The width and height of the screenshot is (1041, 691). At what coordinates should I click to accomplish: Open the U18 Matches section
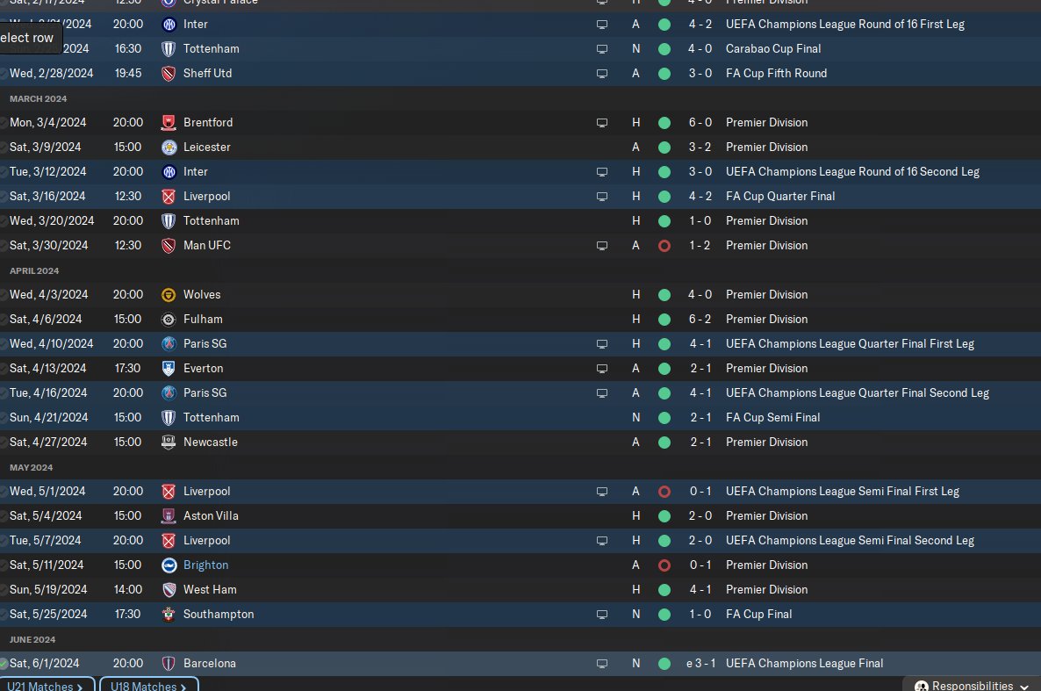pos(147,686)
